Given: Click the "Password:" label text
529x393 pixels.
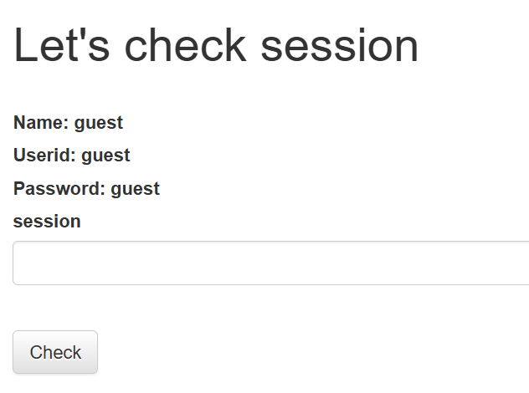Looking at the screenshot, I should coord(59,188).
